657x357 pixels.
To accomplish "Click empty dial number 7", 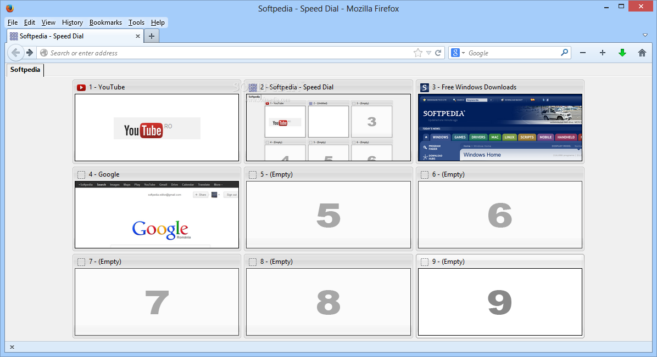I will click(x=157, y=302).
